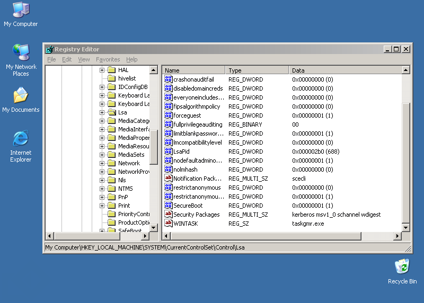424x303 pixels.
Task: Click kerberos msv1_0 schannel wdigest data
Action: 336,215
